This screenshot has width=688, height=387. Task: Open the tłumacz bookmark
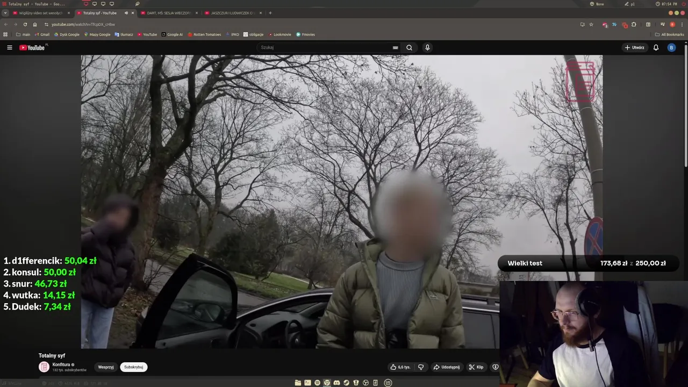pyautogui.click(x=124, y=34)
